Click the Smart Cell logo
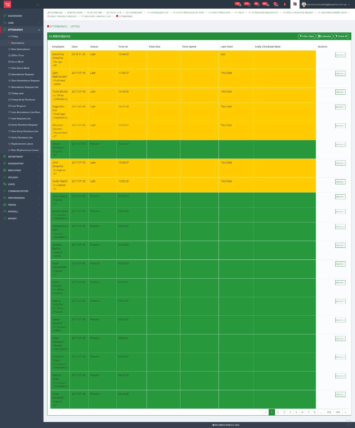355x428 pixels. pos(7,4)
